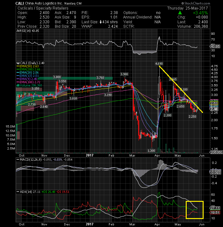Click the China Auto Logistics Inc. name

(x=44, y=3)
